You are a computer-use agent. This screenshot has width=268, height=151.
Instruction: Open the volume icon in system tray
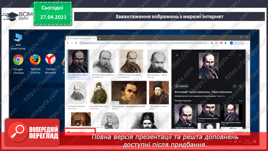pyautogui.click(x=230, y=142)
